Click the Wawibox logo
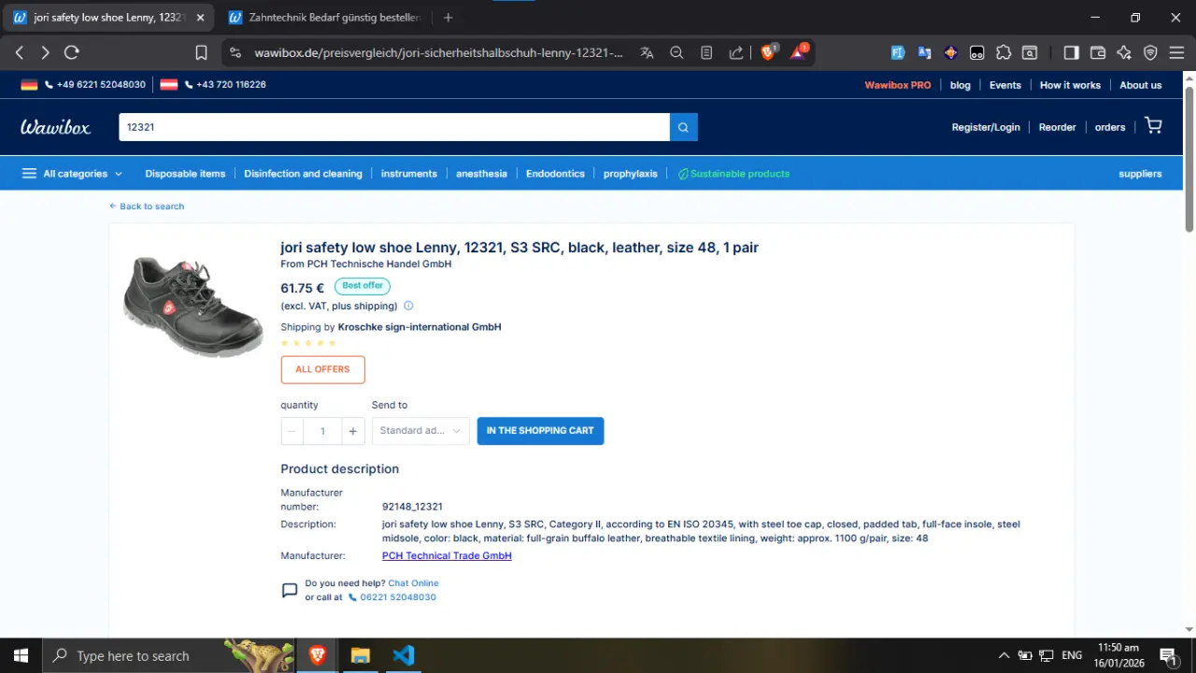Viewport: 1196px width, 673px height. point(56,127)
